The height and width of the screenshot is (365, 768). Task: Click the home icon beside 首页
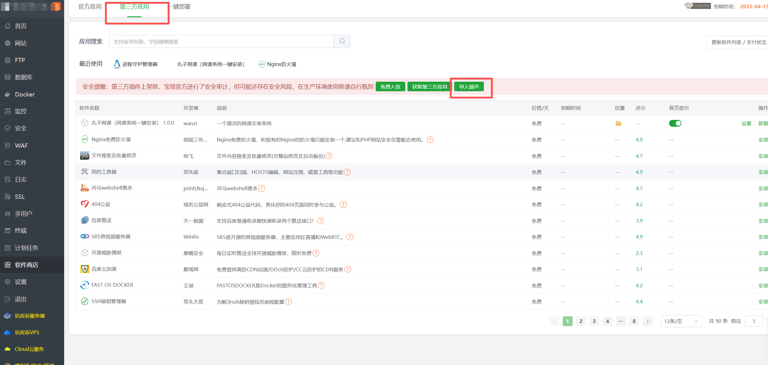[8, 26]
